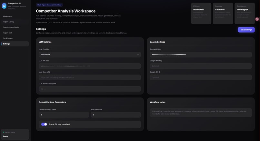
Task: Click the Efficiency Not started card
Action: (x=201, y=14)
